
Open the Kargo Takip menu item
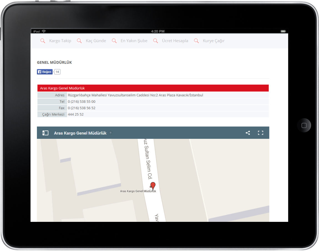tap(60, 41)
